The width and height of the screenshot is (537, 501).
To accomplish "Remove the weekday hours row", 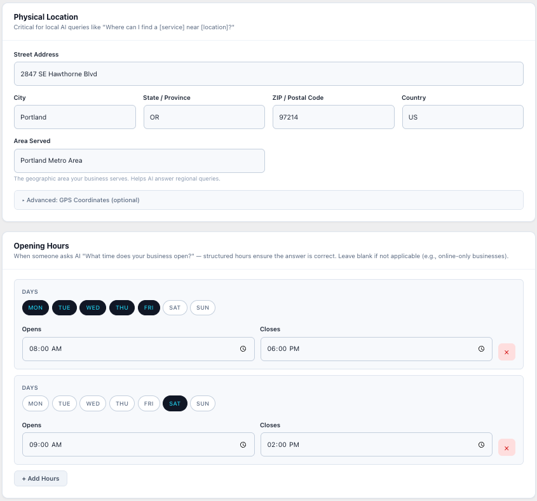I will pyautogui.click(x=506, y=352).
